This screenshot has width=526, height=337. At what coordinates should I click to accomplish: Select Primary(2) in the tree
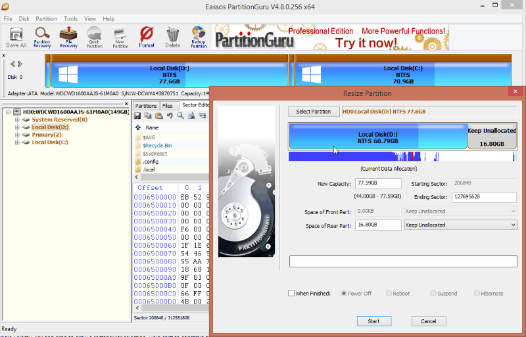click(x=47, y=135)
